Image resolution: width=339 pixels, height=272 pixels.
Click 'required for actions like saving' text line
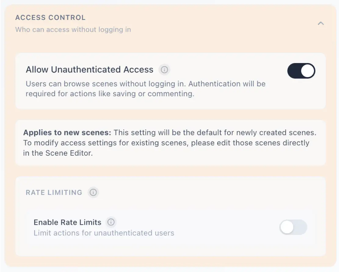[x=110, y=94]
